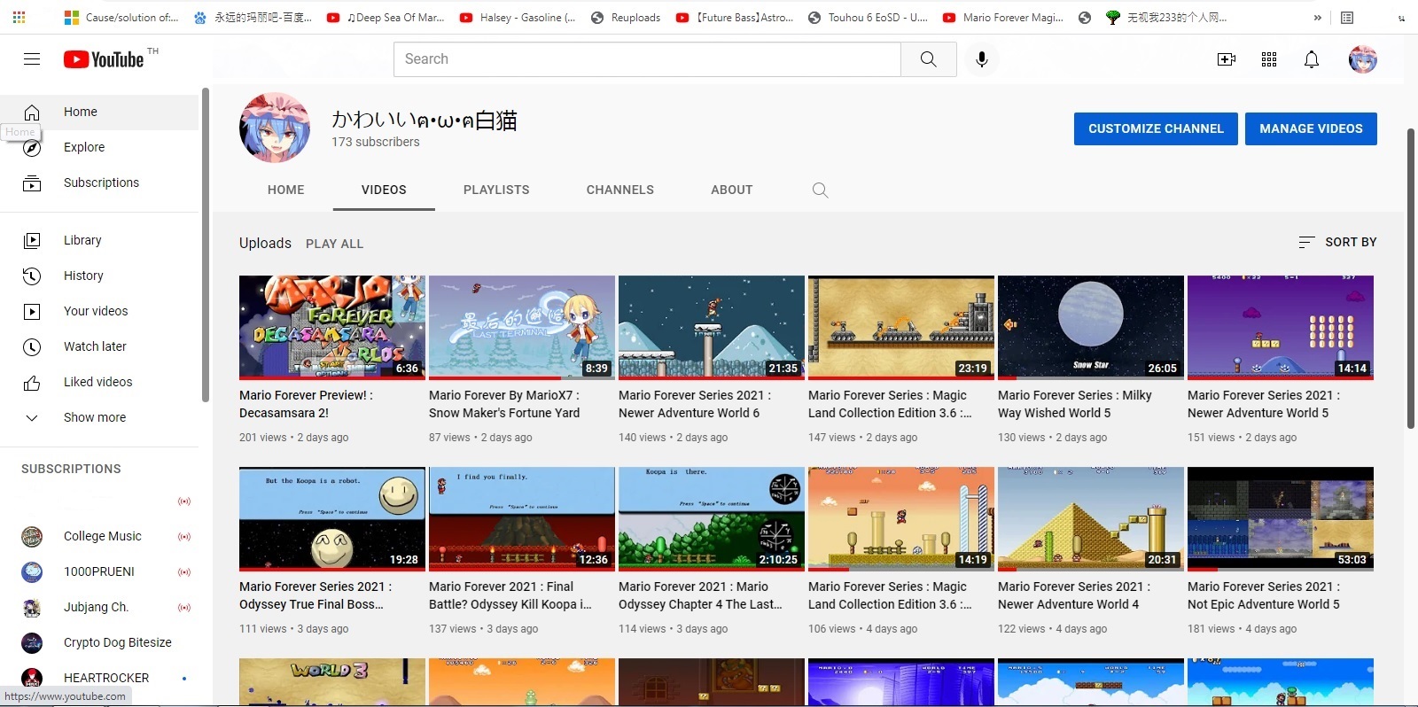The width and height of the screenshot is (1418, 707).
Task: Click the History clock icon
Action: (32, 276)
